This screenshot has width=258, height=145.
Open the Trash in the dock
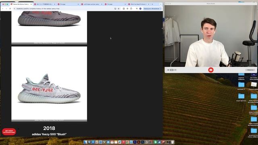(x=173, y=142)
